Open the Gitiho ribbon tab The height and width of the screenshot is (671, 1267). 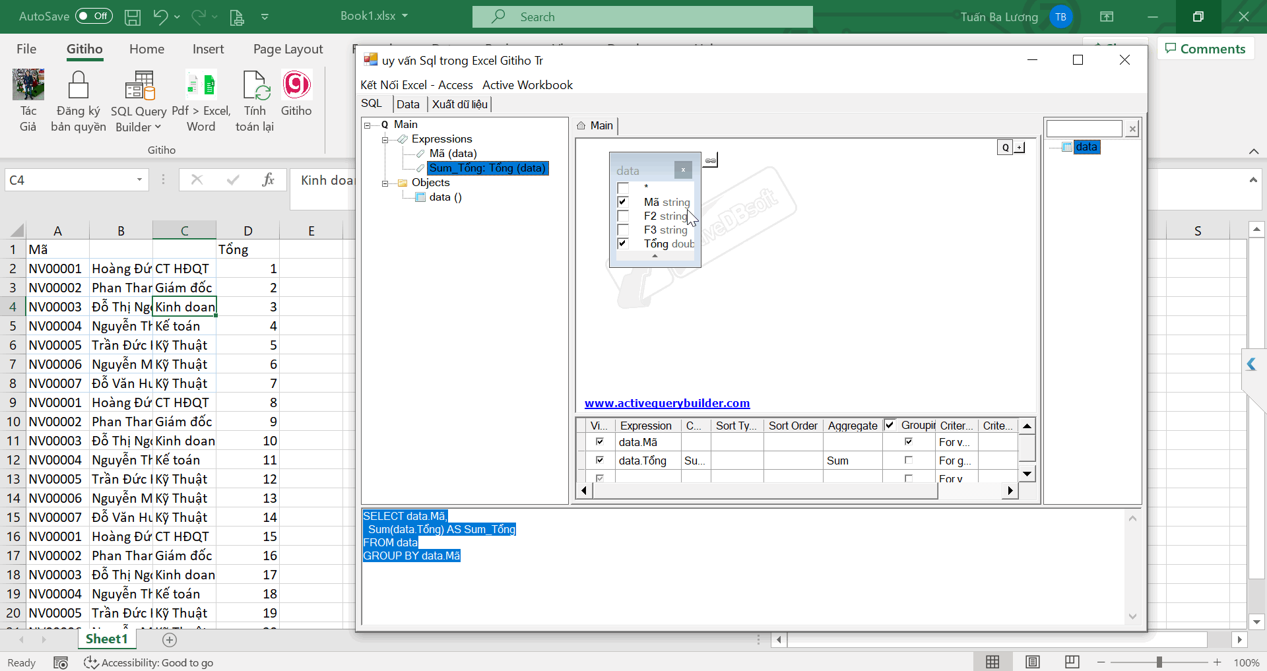click(84, 49)
